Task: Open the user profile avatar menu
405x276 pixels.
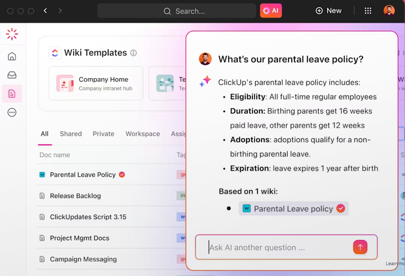Action: click(x=389, y=11)
